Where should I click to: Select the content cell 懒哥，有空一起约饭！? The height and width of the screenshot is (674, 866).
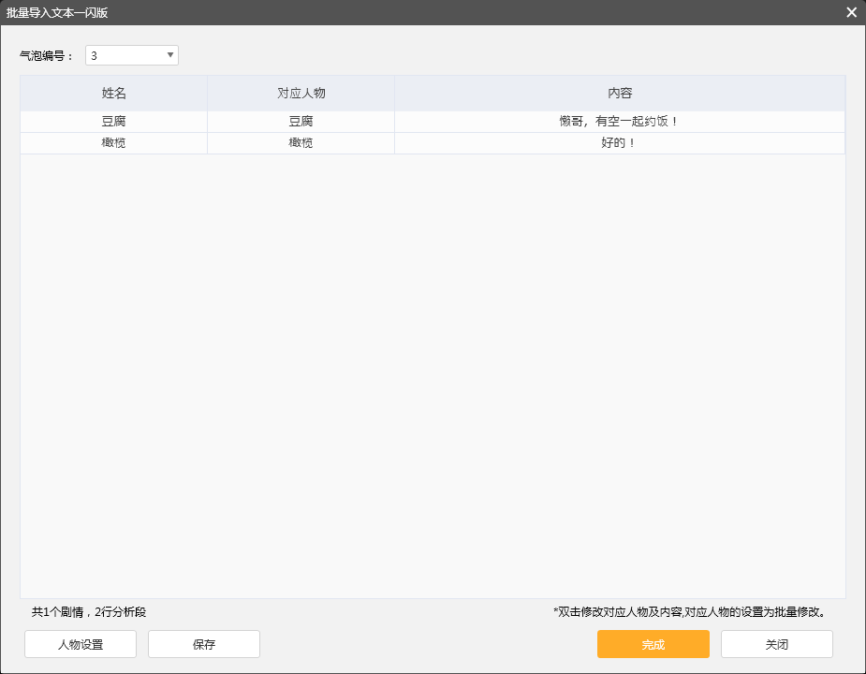(619, 122)
